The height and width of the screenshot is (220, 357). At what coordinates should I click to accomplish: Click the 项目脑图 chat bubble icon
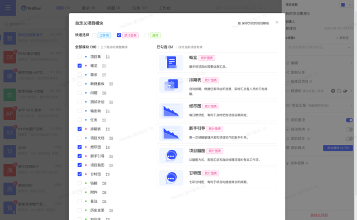point(171,156)
